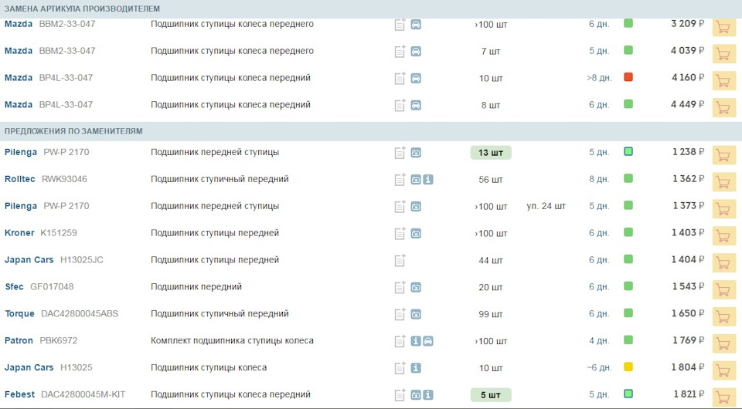Add Japan Cars H13025JC to cart
This screenshot has width=742, height=409.
[724, 264]
